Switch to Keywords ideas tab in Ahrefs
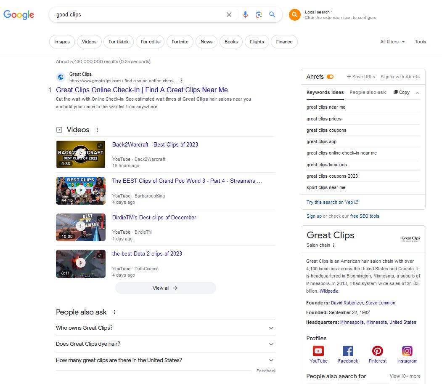Viewport: 442px width, 384px height. tap(325, 93)
